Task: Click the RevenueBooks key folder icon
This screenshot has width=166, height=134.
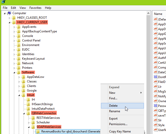Action: pos(38,131)
